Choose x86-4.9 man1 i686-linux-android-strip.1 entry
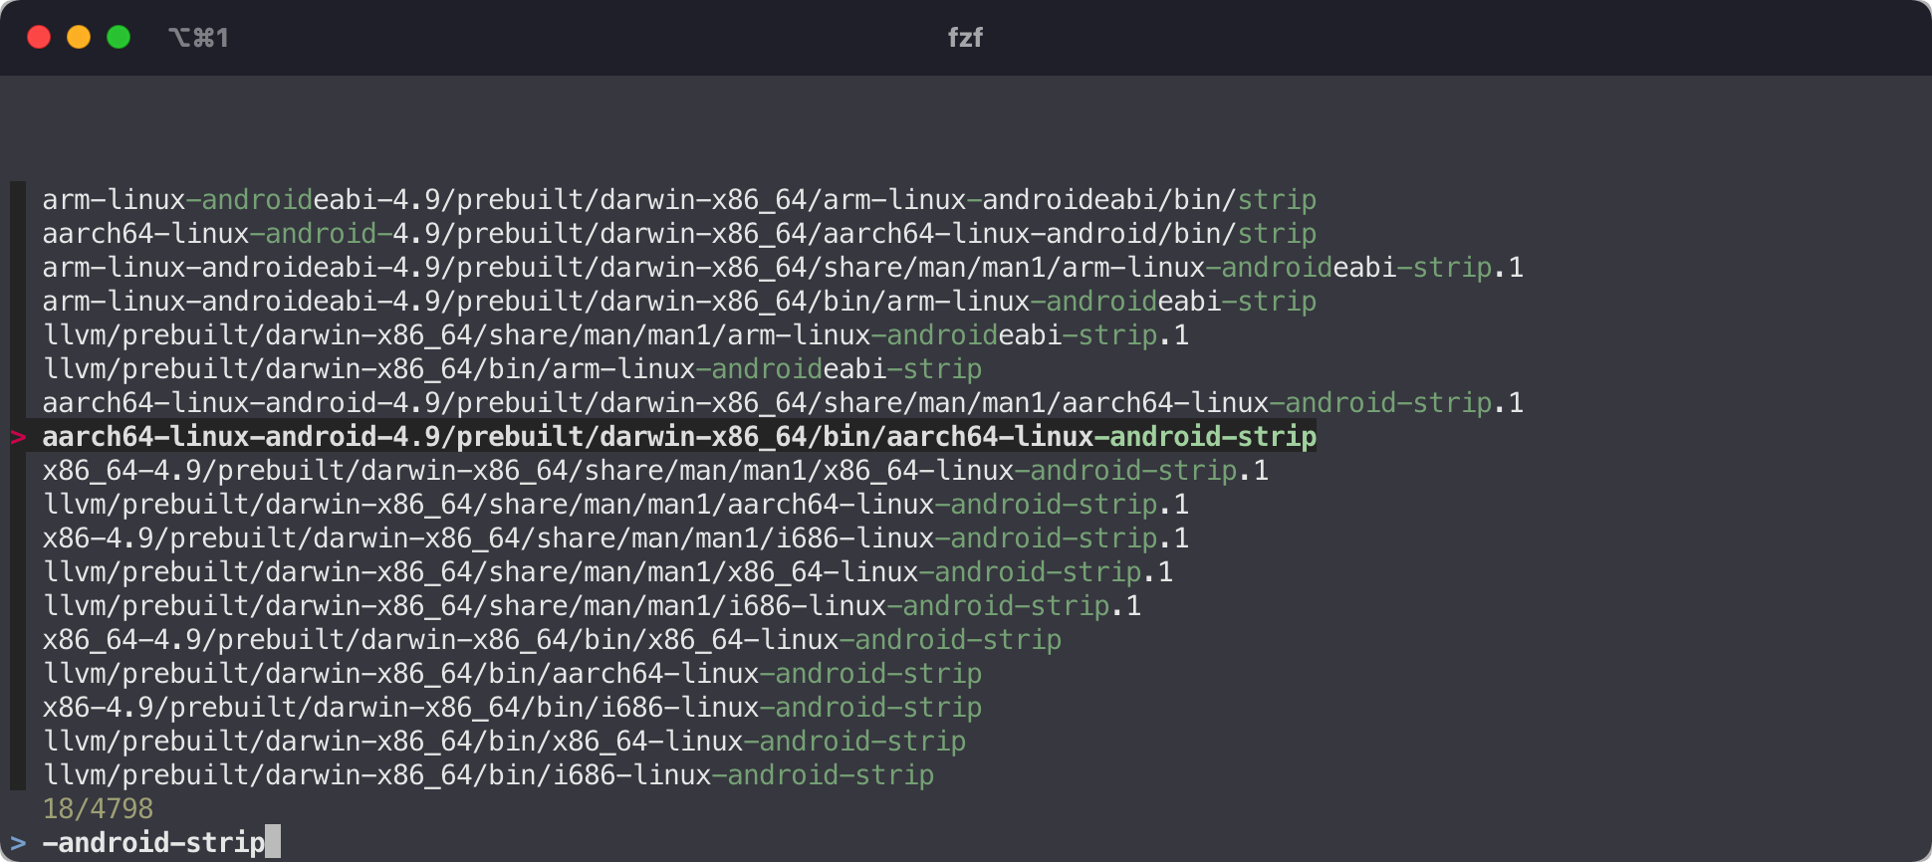 tap(614, 539)
